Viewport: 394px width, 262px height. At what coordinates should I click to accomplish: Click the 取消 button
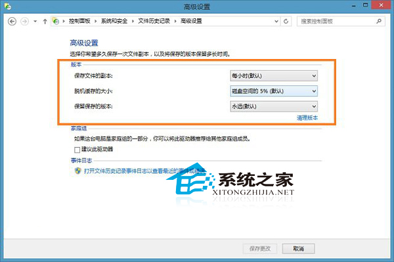(x=298, y=249)
